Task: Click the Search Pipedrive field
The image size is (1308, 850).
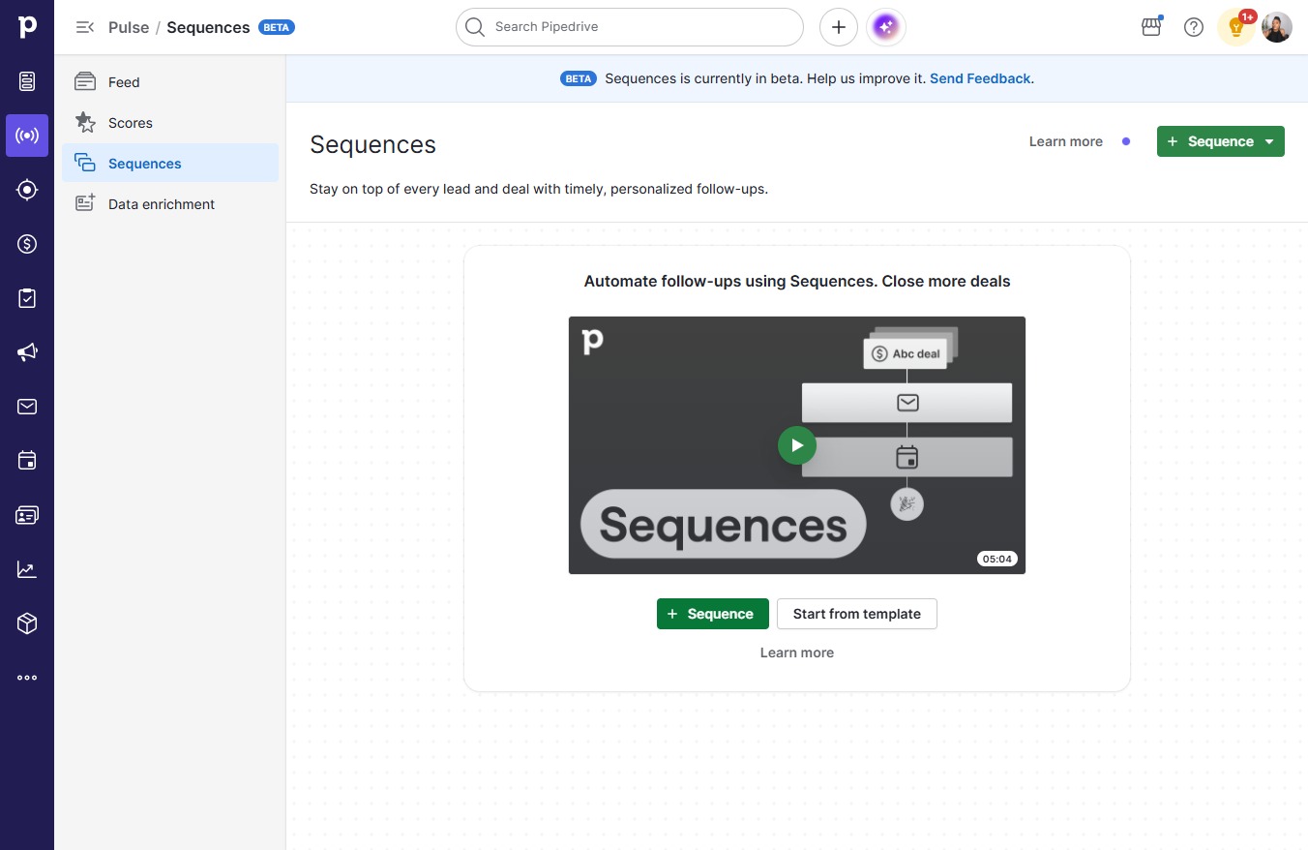Action: (630, 27)
